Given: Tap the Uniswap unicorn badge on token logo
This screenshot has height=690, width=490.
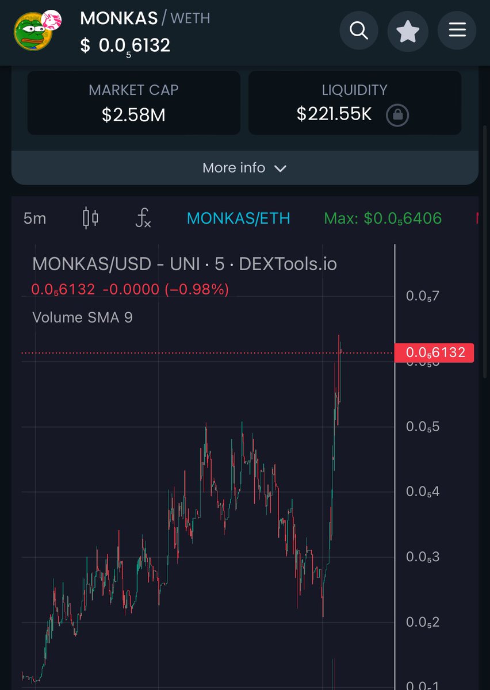Looking at the screenshot, I should coord(52,19).
